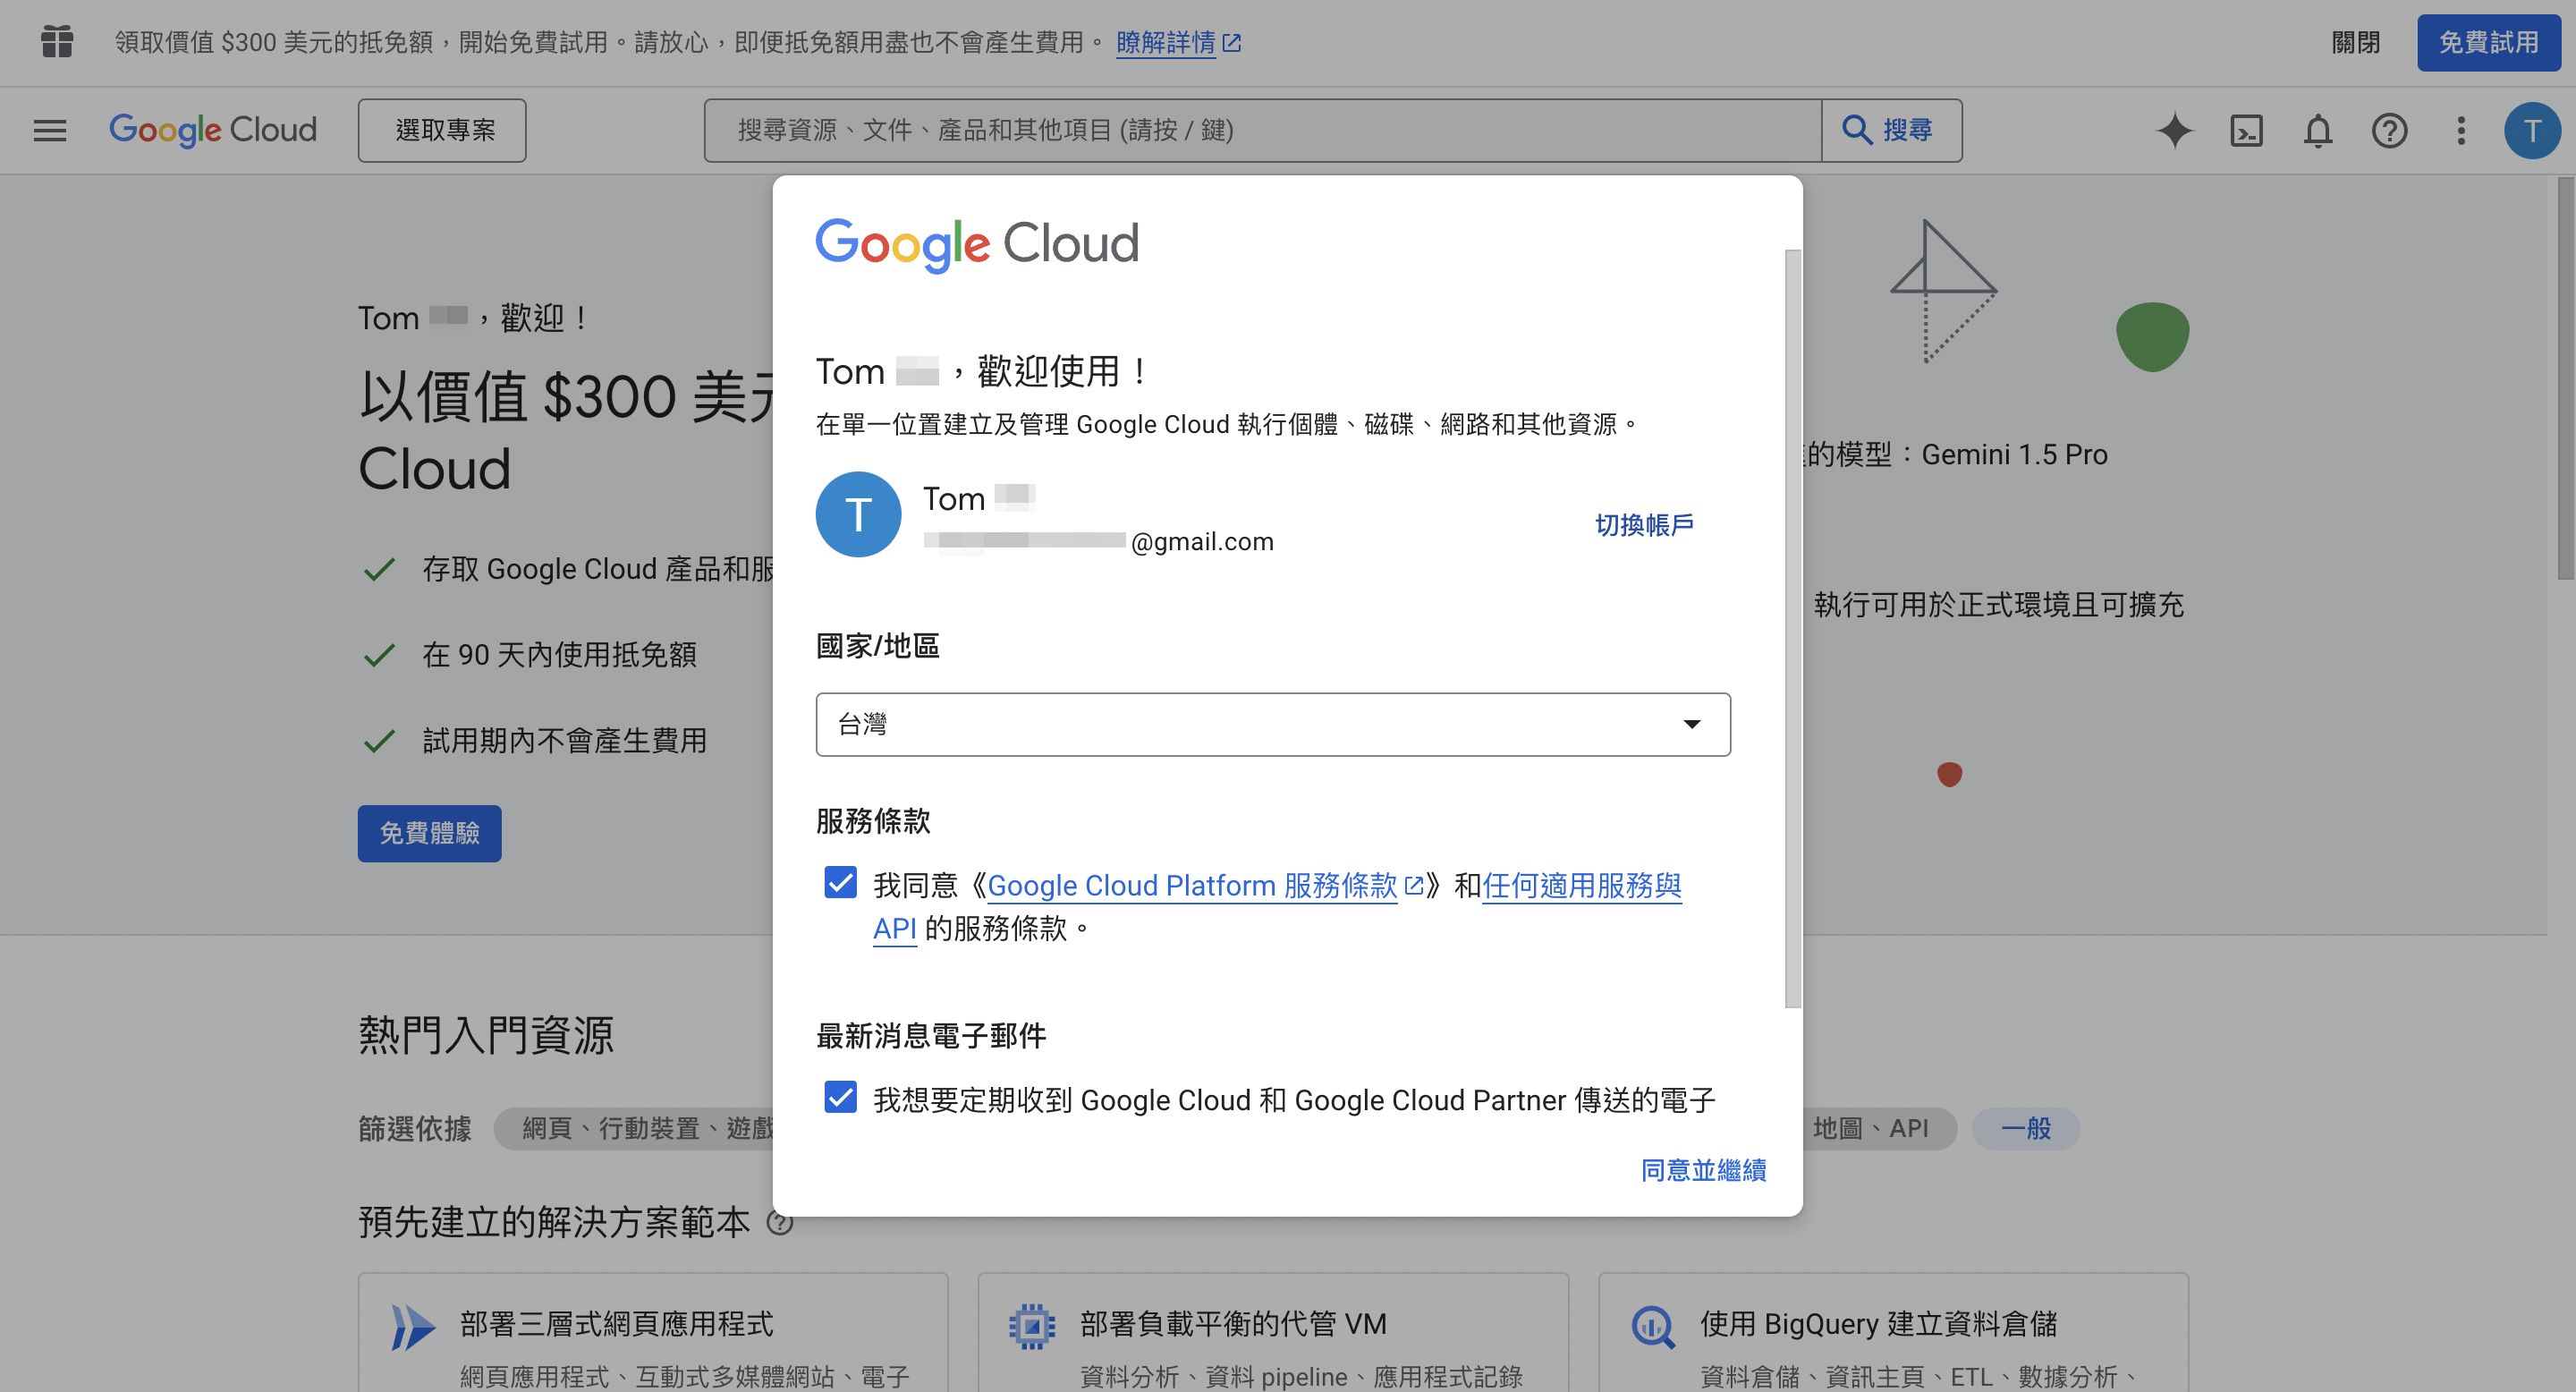Activate Cloud Shell terminal icon

[2247, 131]
